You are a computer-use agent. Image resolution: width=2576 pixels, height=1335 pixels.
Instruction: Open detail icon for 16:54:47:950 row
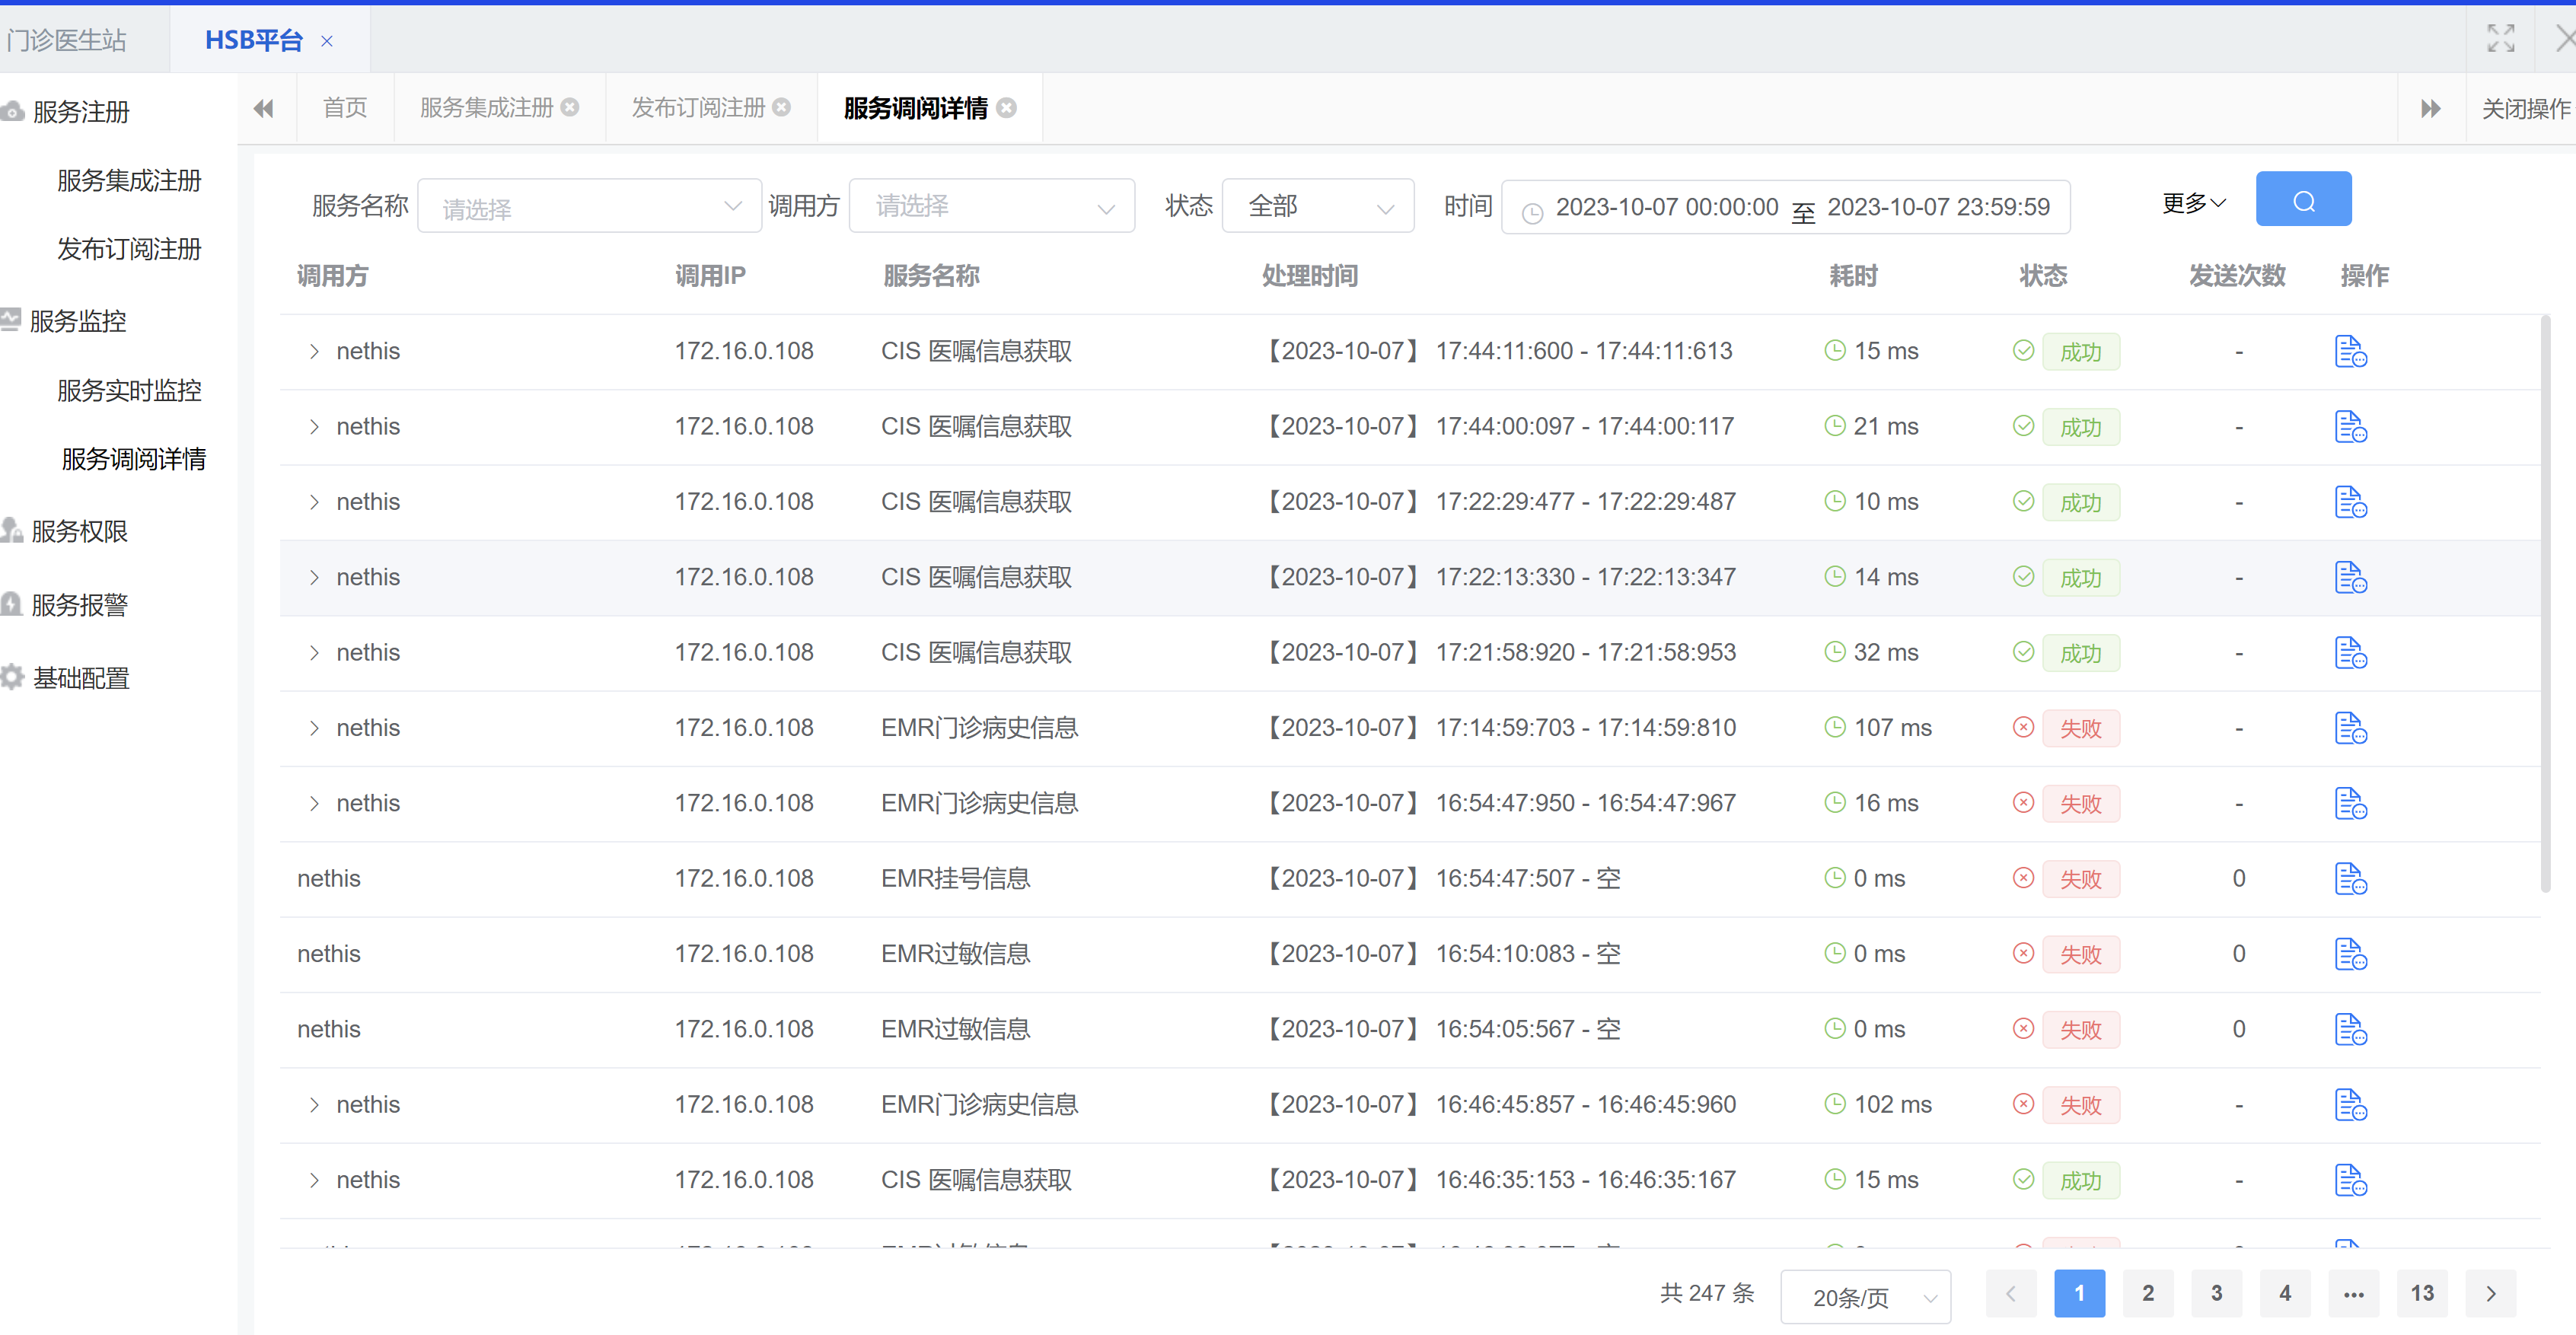coord(2350,804)
